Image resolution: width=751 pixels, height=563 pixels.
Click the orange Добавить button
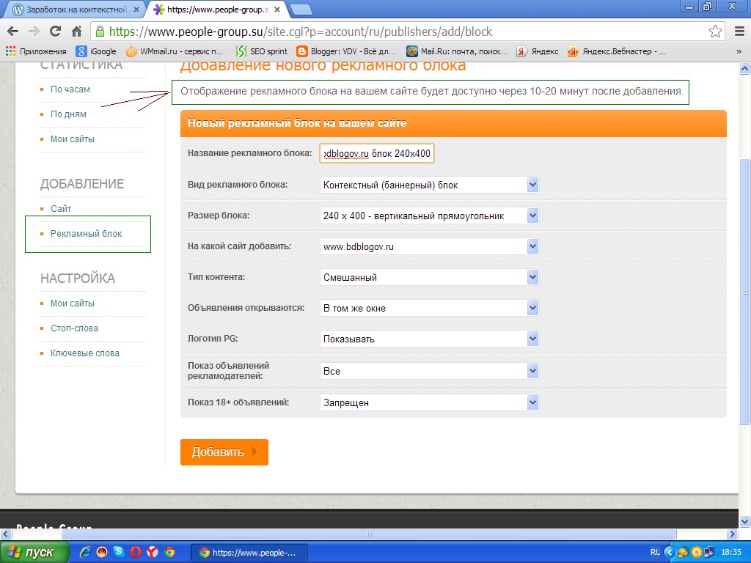(224, 452)
